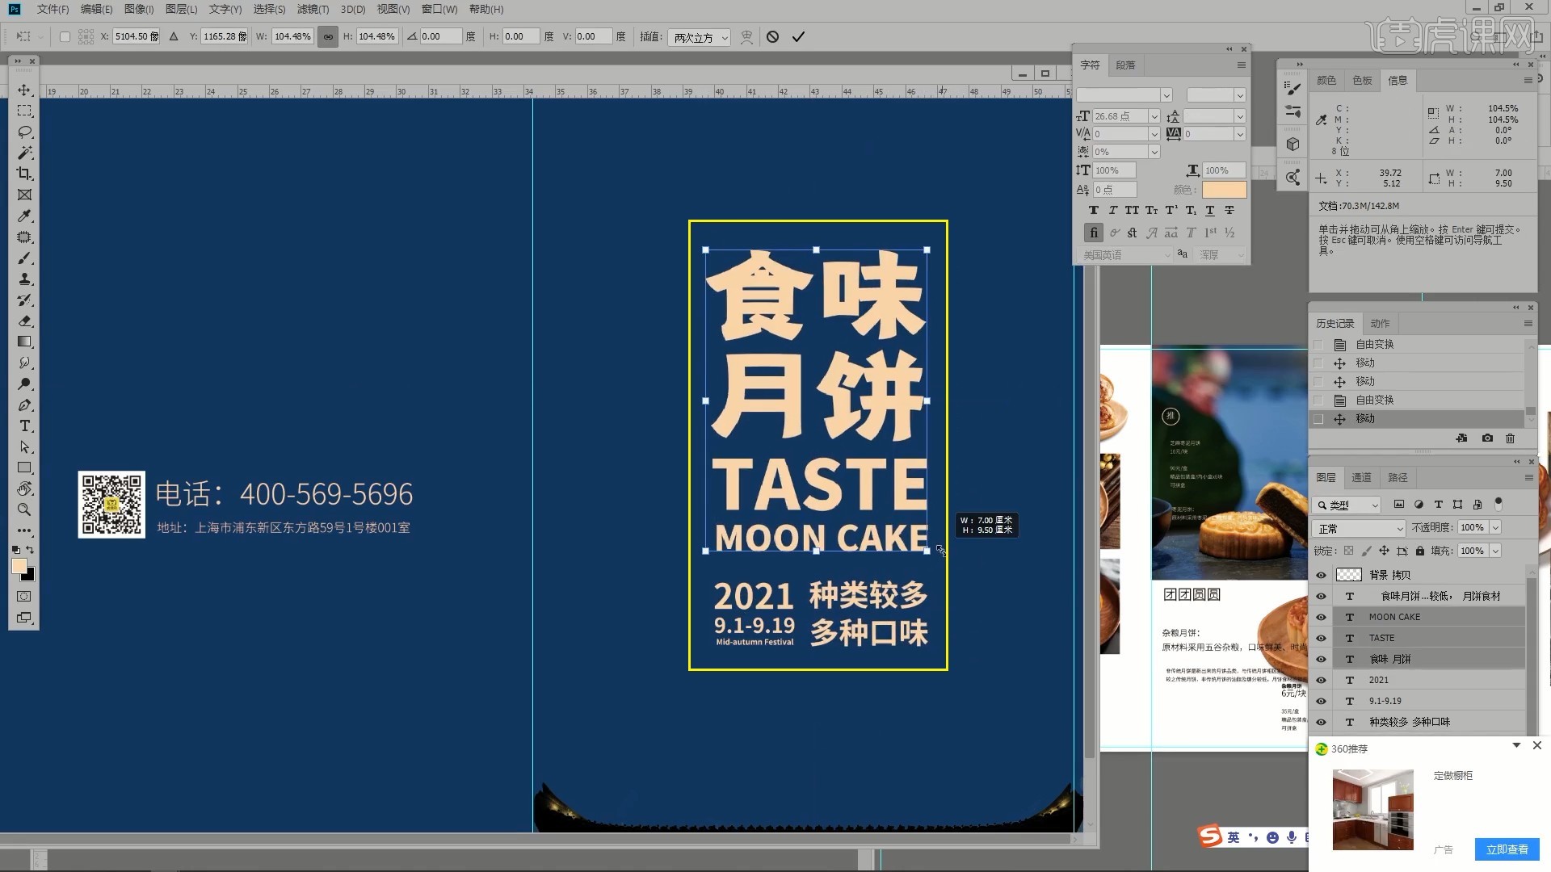Click the maintain aspect ratio link icon

328,37
